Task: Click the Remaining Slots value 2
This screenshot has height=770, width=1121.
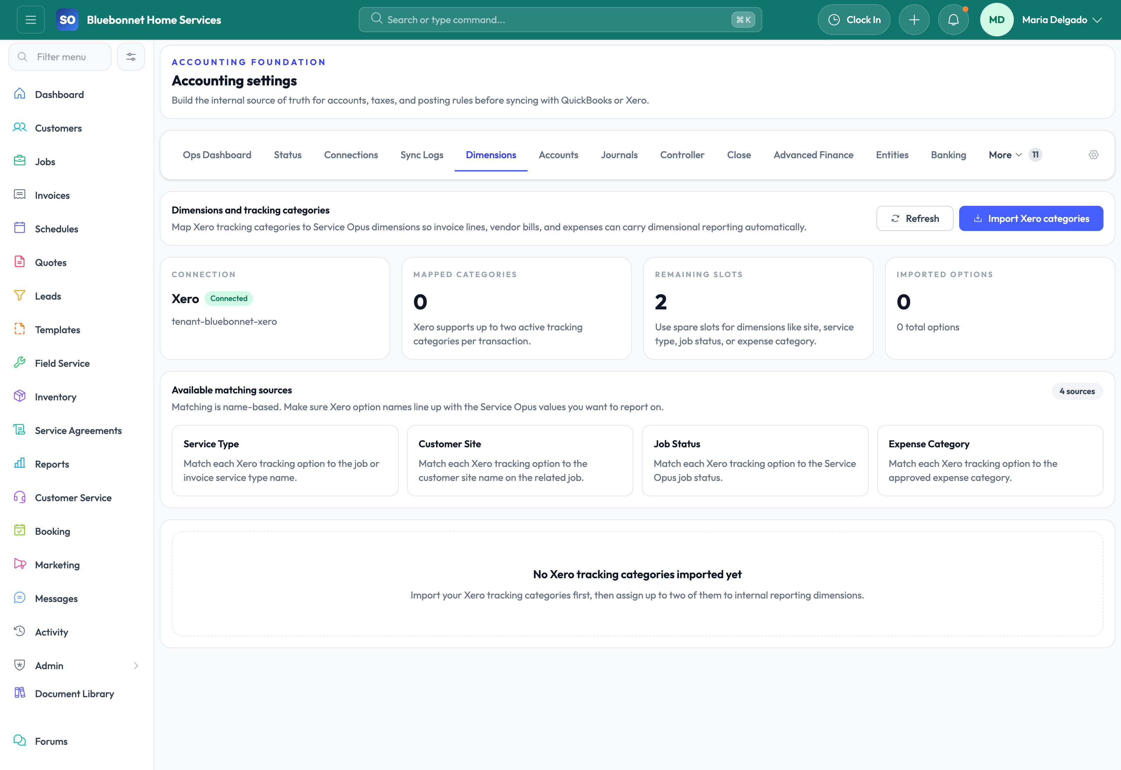Action: point(660,302)
